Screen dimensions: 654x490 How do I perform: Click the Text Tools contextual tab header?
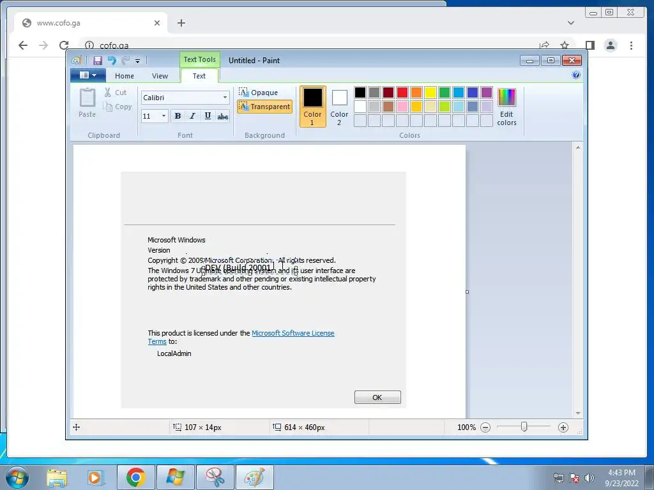point(200,59)
